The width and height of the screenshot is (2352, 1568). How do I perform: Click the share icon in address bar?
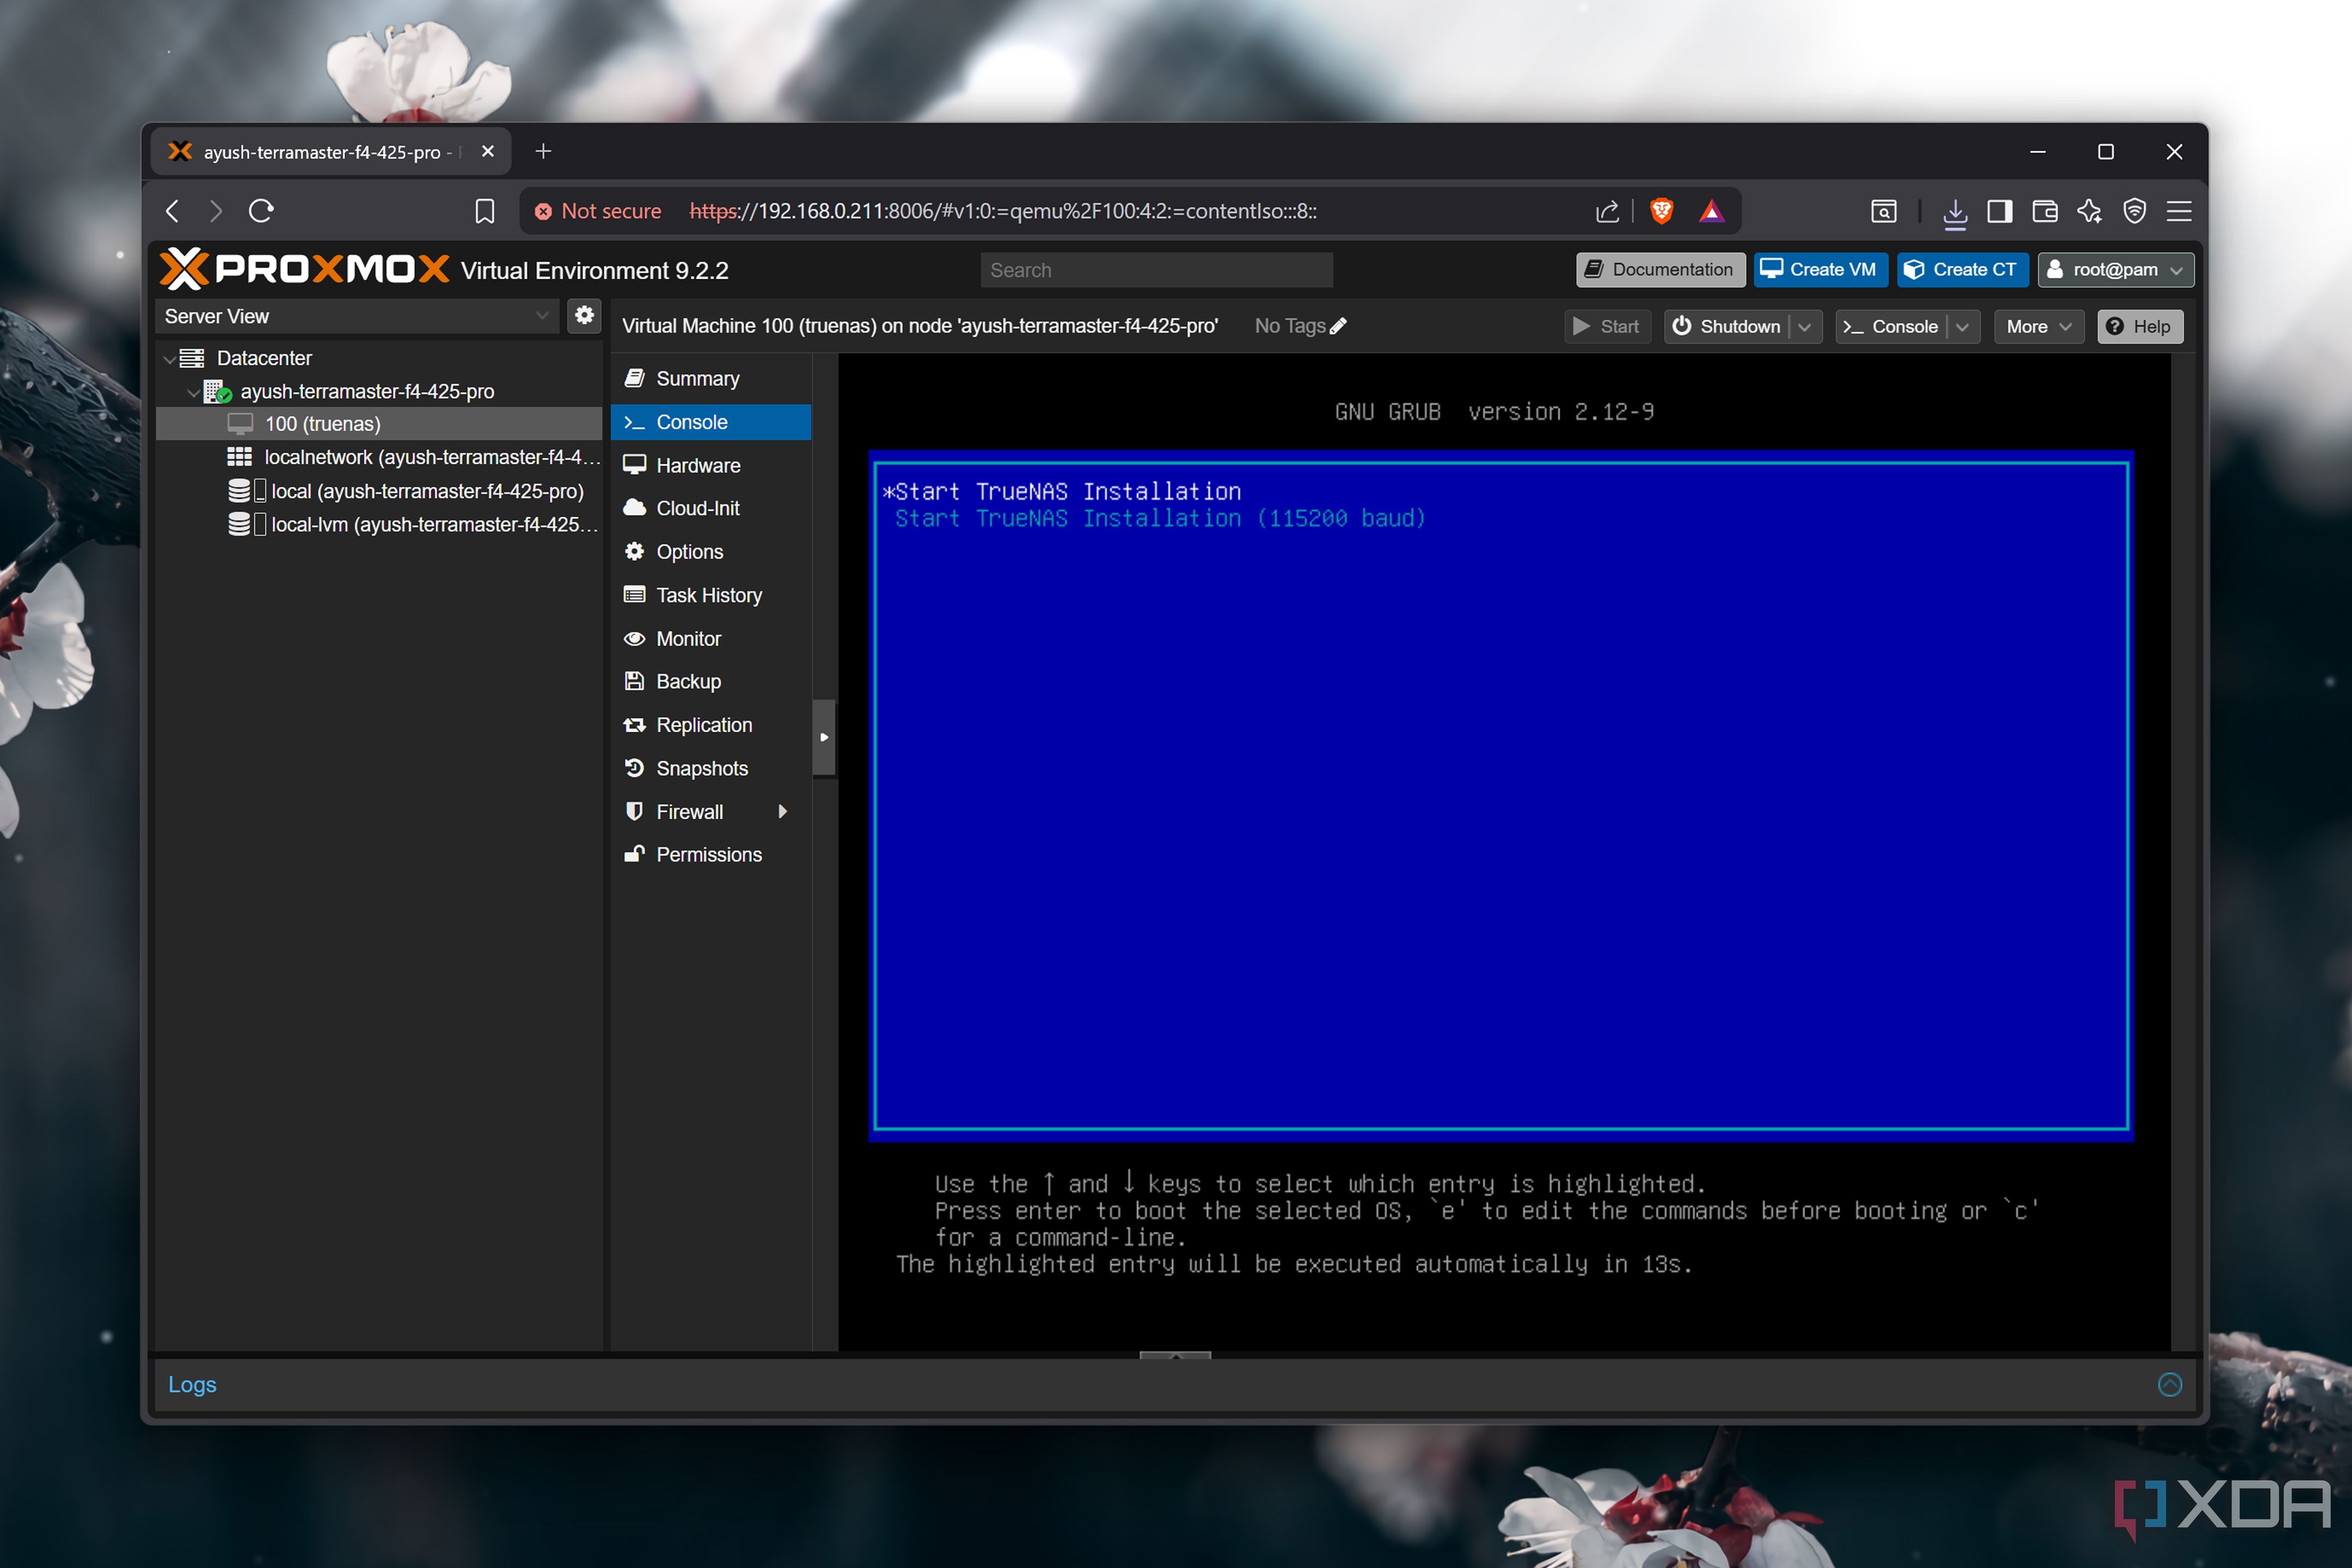[x=1607, y=211]
